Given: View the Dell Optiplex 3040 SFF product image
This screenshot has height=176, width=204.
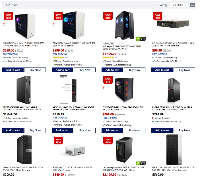Looking at the screenshot, I should click(24, 150).
